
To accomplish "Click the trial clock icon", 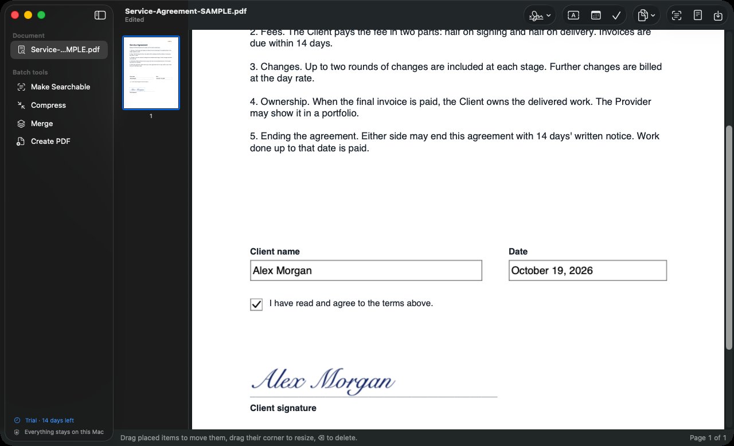I will (x=17, y=420).
